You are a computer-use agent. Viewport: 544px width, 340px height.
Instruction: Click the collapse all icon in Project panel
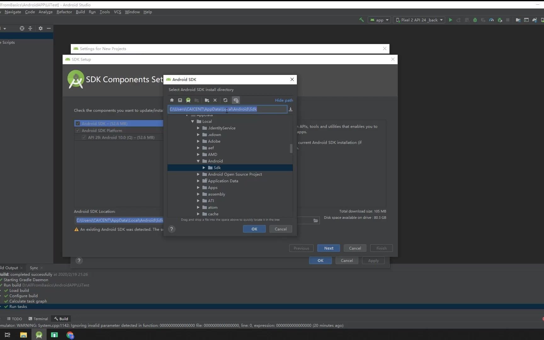30,28
